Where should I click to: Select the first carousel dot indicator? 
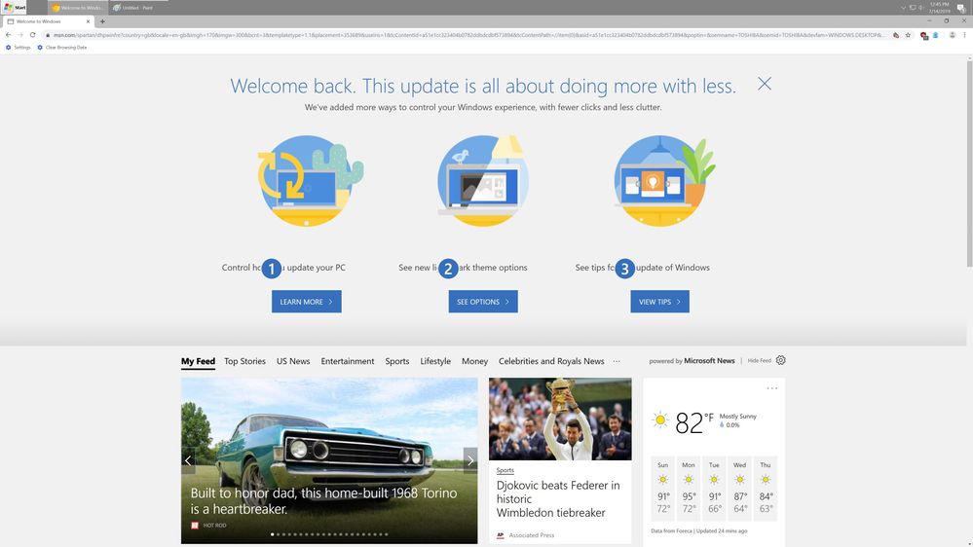point(273,534)
